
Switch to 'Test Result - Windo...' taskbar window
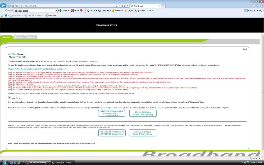tap(63, 163)
